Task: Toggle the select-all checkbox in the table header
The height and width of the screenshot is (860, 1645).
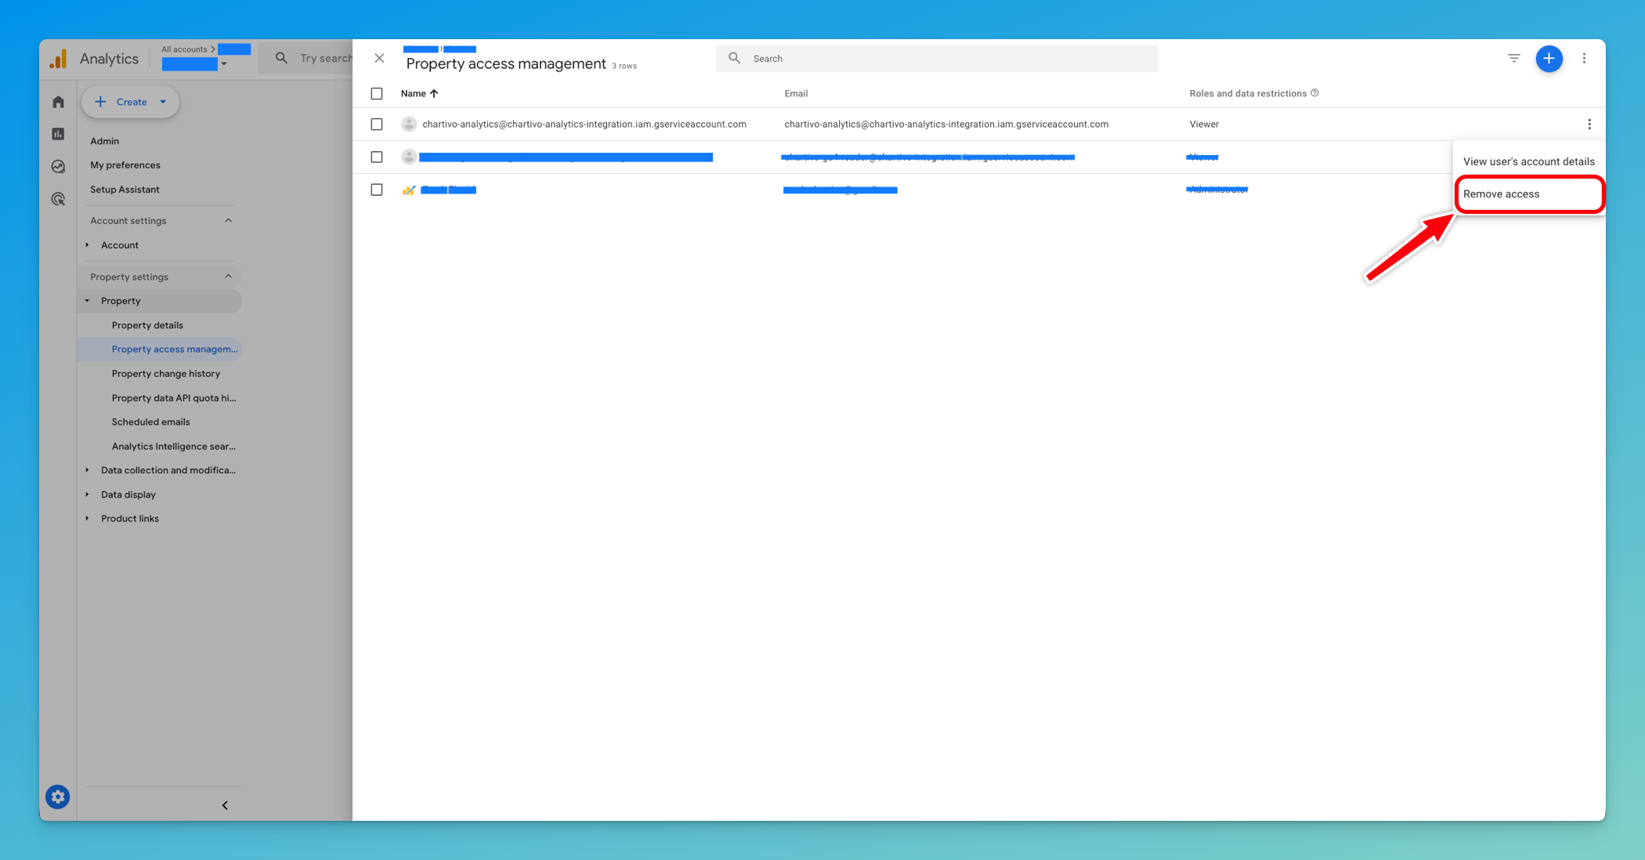Action: coord(377,93)
